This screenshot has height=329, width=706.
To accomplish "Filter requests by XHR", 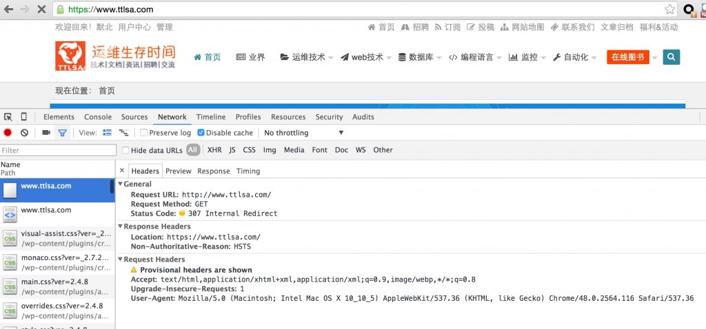I will tap(214, 150).
